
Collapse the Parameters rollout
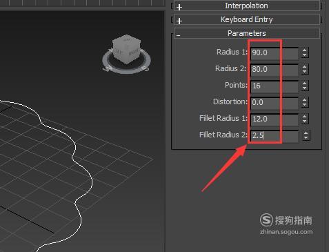click(246, 33)
